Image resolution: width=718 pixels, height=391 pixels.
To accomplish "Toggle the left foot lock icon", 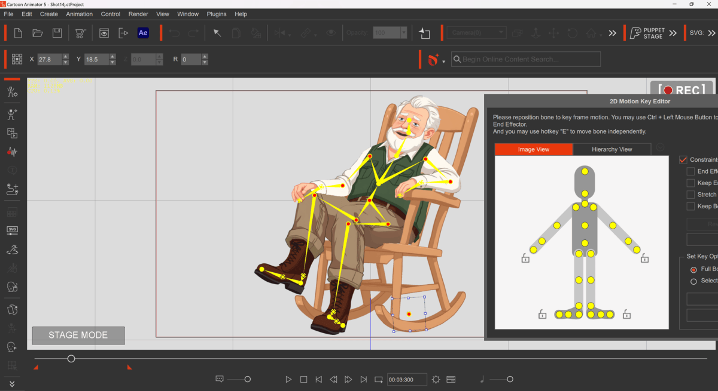I will pos(542,313).
